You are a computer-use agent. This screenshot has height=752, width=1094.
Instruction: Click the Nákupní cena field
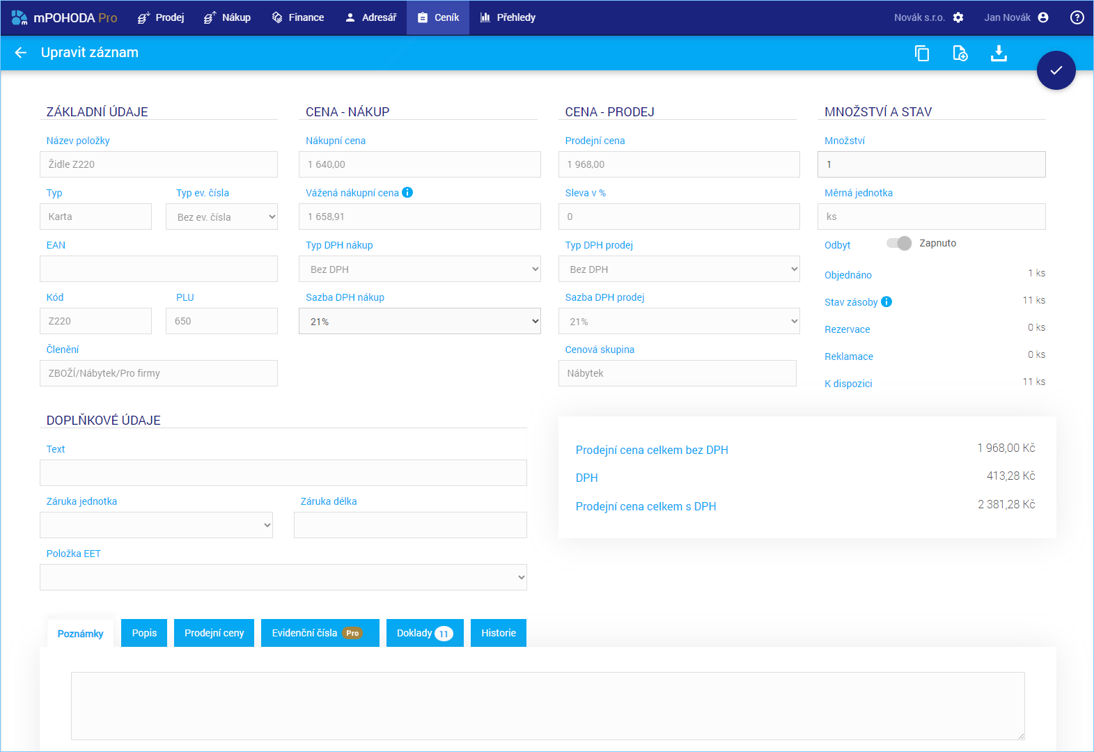click(x=420, y=164)
